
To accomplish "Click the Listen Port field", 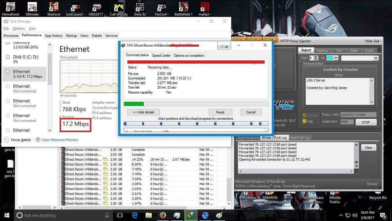I will point(347,122).
